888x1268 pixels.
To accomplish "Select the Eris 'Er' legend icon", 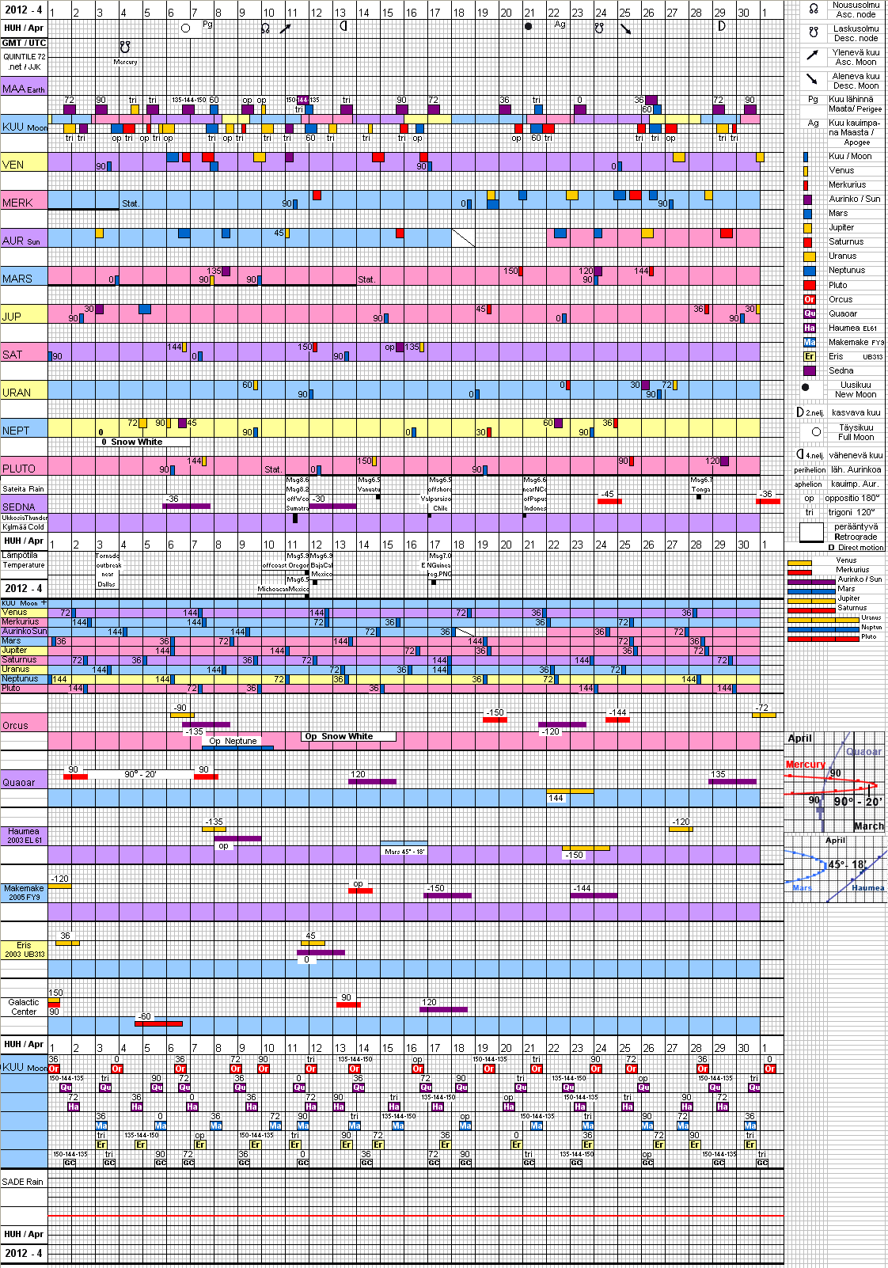I will 809,357.
